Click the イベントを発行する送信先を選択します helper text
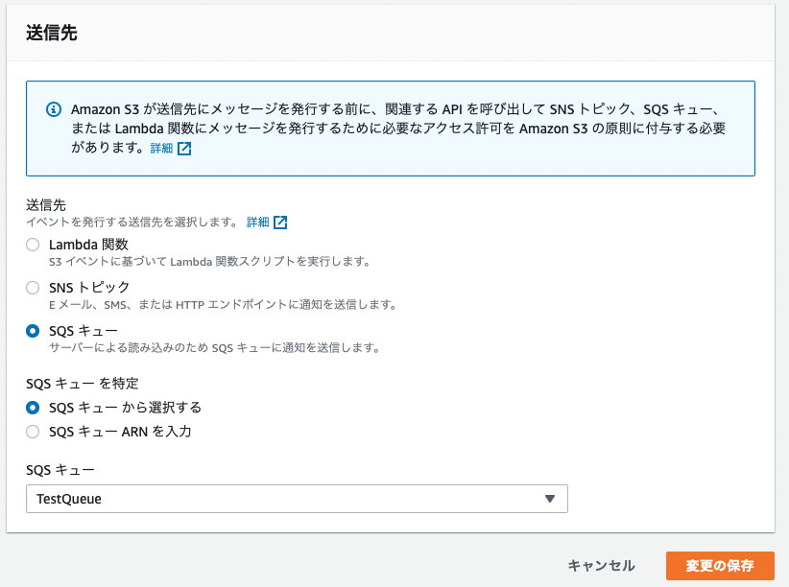The height and width of the screenshot is (587, 789). [132, 223]
